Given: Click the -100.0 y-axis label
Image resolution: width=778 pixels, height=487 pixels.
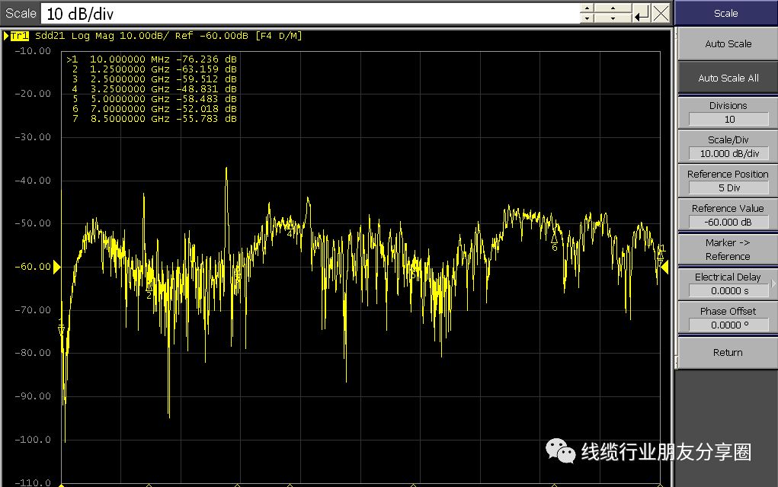Looking at the screenshot, I should (x=33, y=439).
